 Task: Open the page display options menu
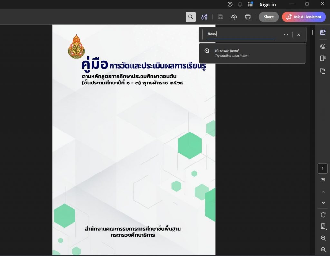(x=323, y=226)
